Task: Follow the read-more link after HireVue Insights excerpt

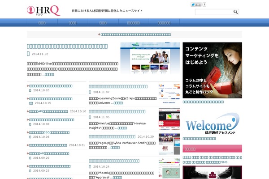Action: pos(122,128)
